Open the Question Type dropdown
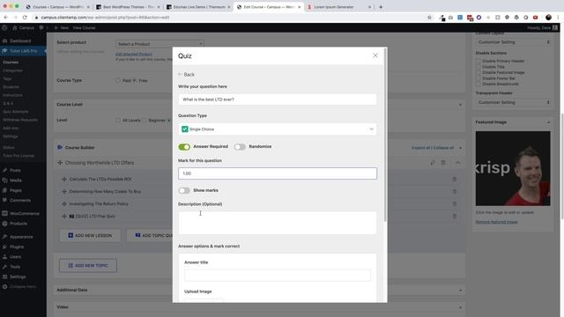The width and height of the screenshot is (564, 317). tap(278, 129)
